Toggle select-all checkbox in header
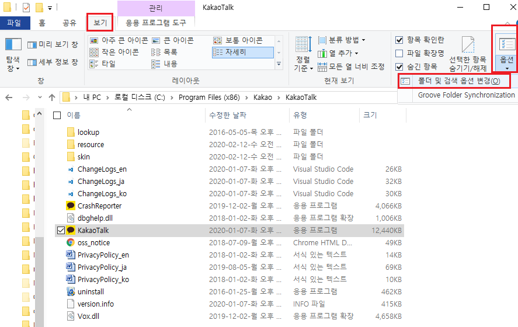The image size is (518, 327). [x=57, y=115]
